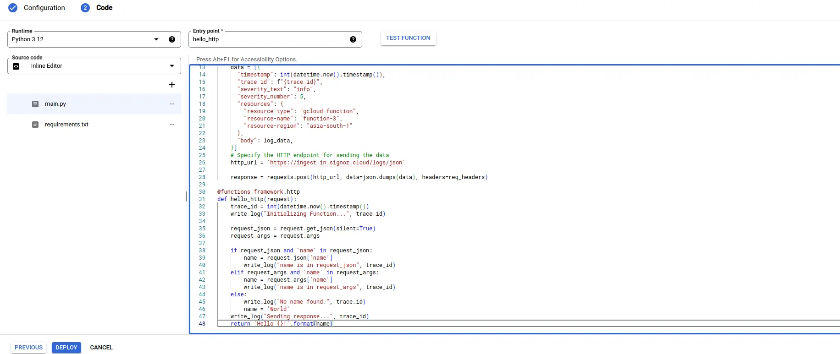The width and height of the screenshot is (840, 354).
Task: Click the Configuration step checkmark icon
Action: tap(13, 8)
